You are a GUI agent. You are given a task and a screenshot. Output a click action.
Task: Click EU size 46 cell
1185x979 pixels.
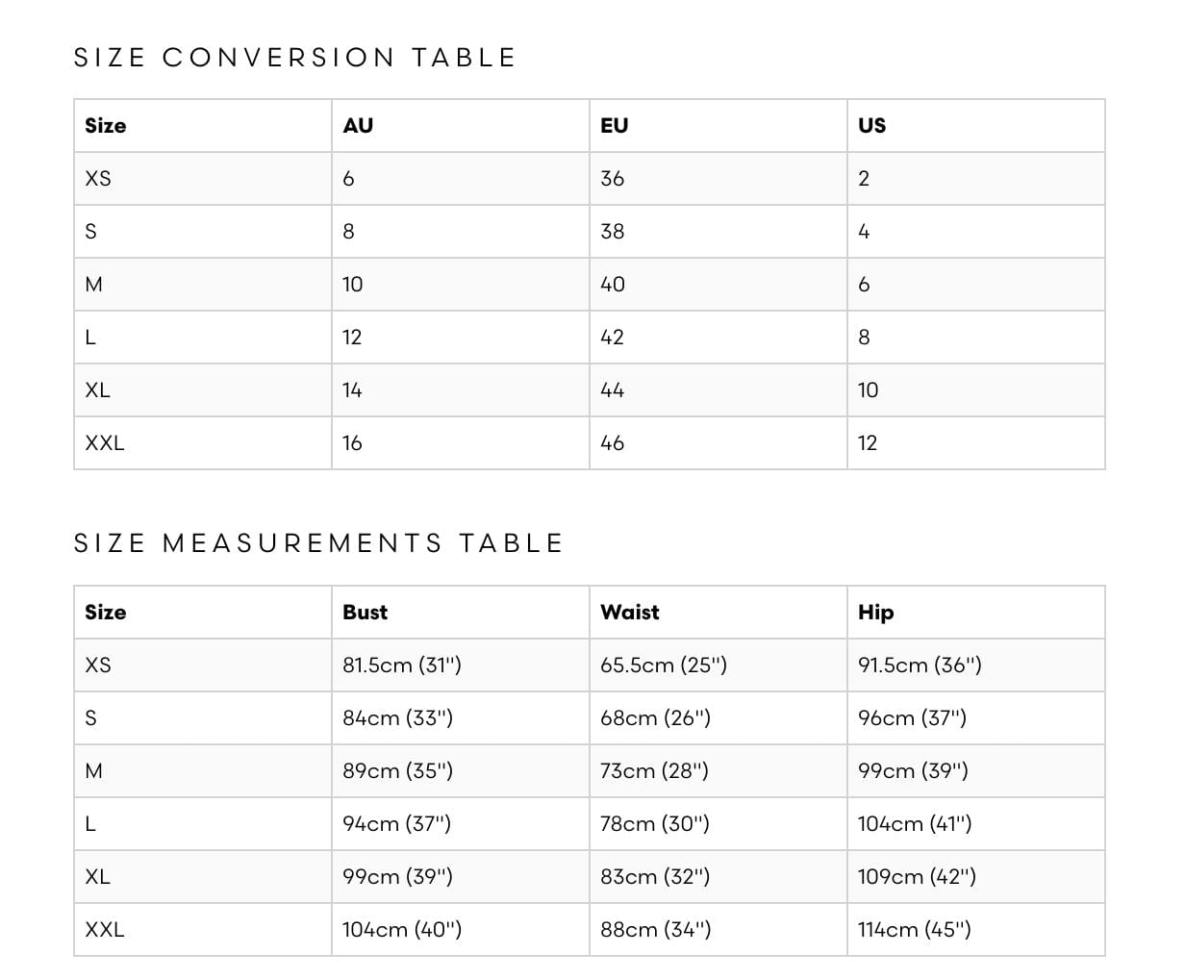coord(612,443)
